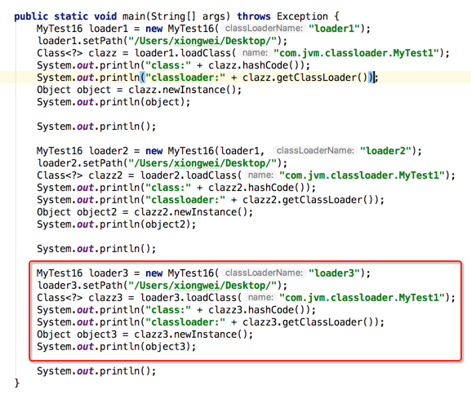Screen dimensions: 471x395
Task: Click 'clazz2.newInstance()' call
Action: [191, 212]
